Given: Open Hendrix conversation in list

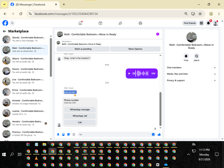Looking at the screenshot, I should coord(25,123).
